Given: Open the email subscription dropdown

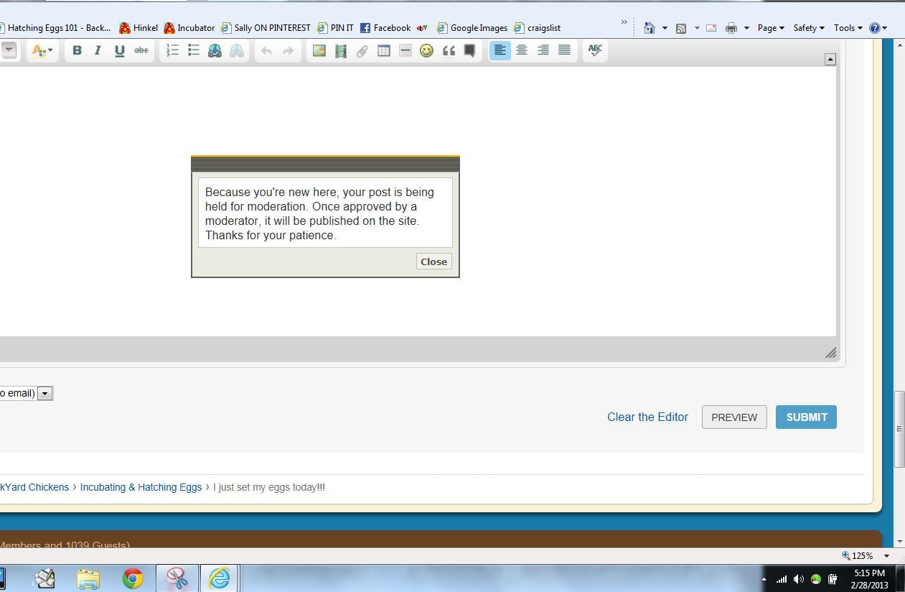Looking at the screenshot, I should tap(44, 393).
